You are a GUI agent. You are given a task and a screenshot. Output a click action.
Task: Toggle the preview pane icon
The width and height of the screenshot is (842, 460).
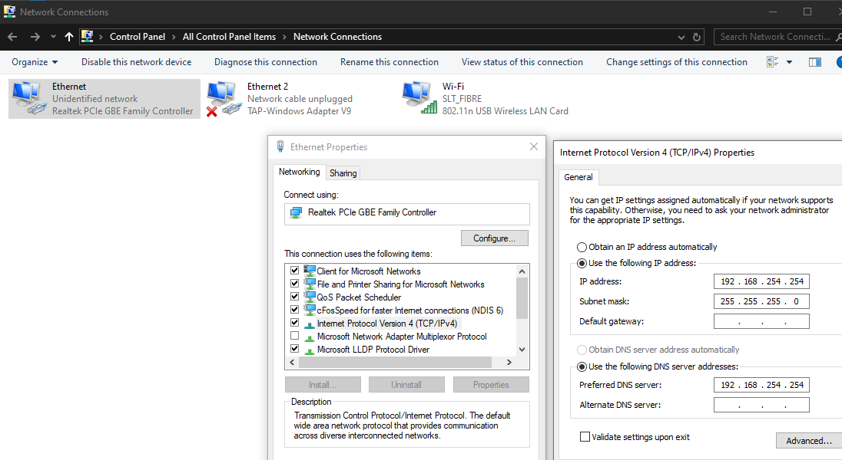814,62
